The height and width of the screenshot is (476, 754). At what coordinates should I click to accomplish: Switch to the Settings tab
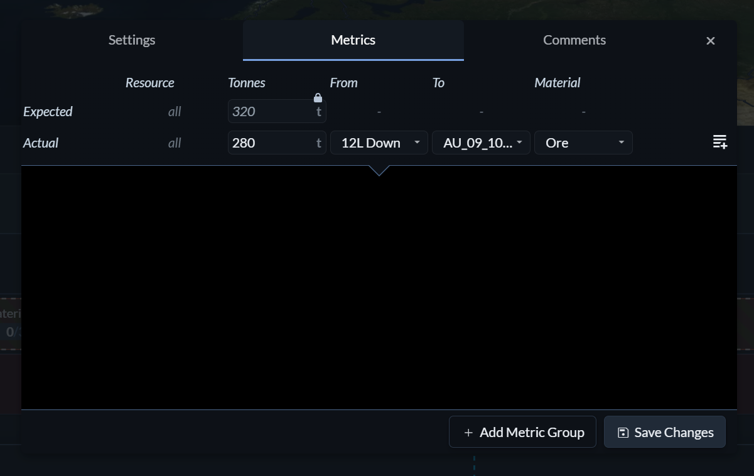tap(132, 40)
